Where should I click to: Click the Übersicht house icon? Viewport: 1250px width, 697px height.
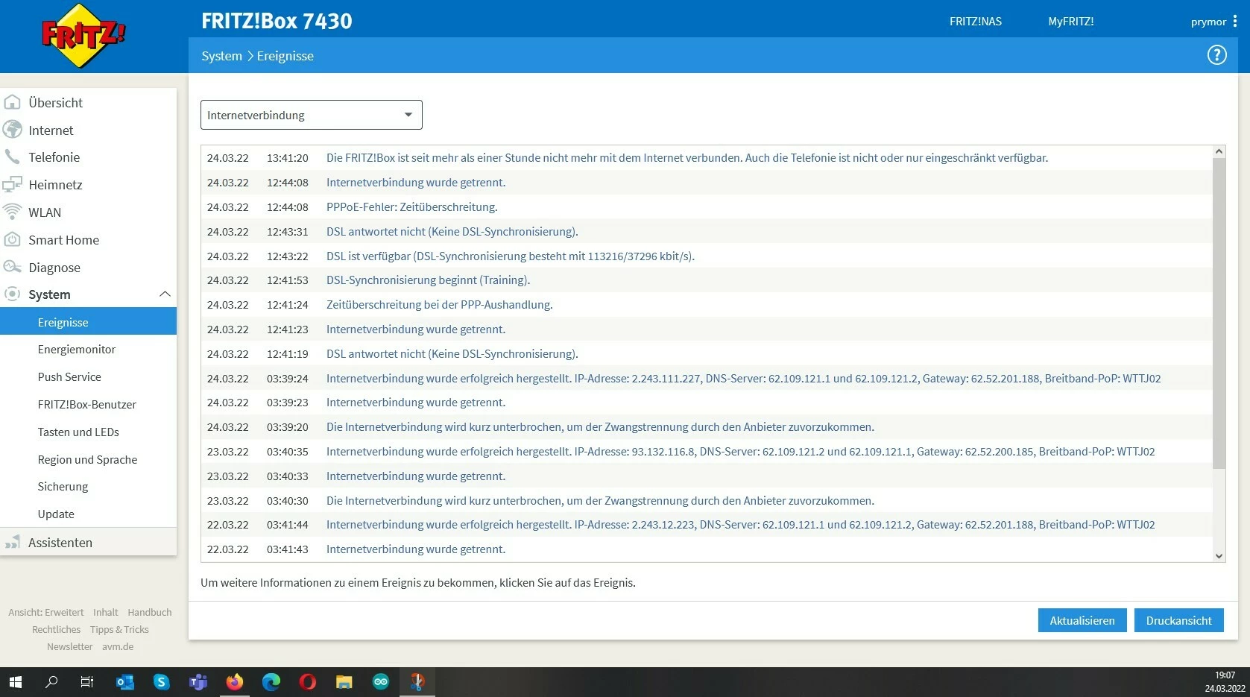pyautogui.click(x=13, y=102)
